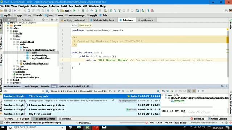Click the Packages view tab
Screen dimensions: 232x130
(25, 20)
